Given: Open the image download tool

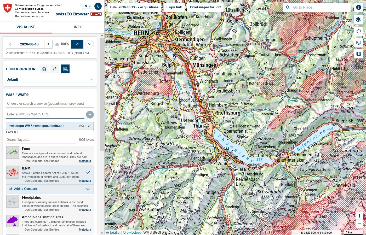Looking at the screenshot, I should (x=358, y=43).
